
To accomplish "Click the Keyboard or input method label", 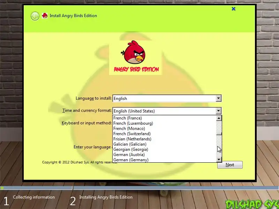I will click(86, 123).
